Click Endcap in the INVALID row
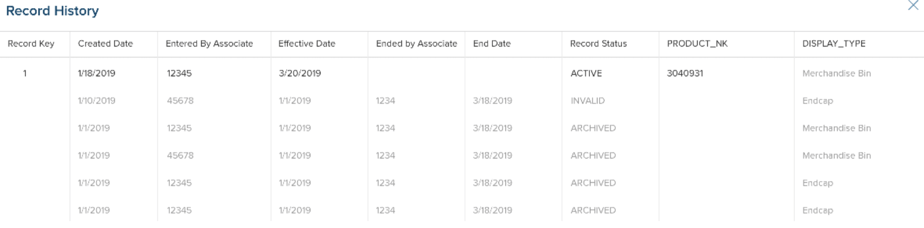The height and width of the screenshot is (228, 924). (x=817, y=101)
